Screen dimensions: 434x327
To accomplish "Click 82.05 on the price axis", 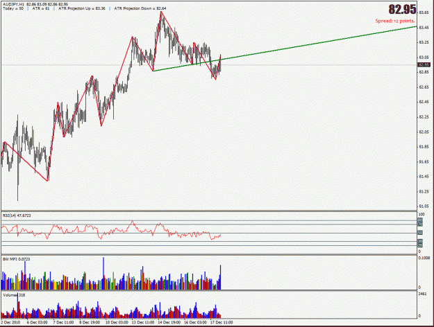I will 424,132.
